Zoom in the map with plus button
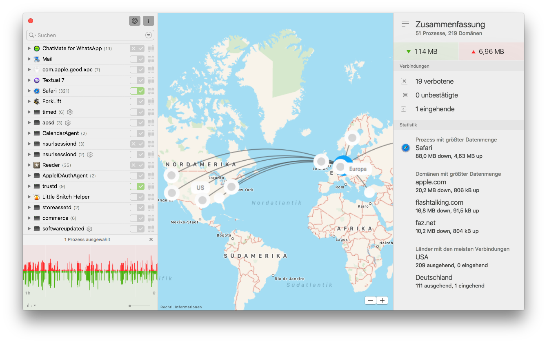 point(382,301)
